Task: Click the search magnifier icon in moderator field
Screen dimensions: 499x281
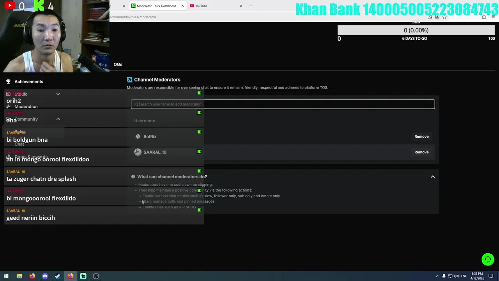Action: pos(136,104)
